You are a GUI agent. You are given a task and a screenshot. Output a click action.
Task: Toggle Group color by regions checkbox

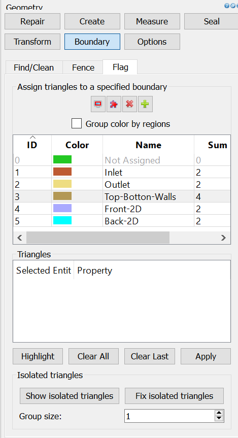pos(77,123)
